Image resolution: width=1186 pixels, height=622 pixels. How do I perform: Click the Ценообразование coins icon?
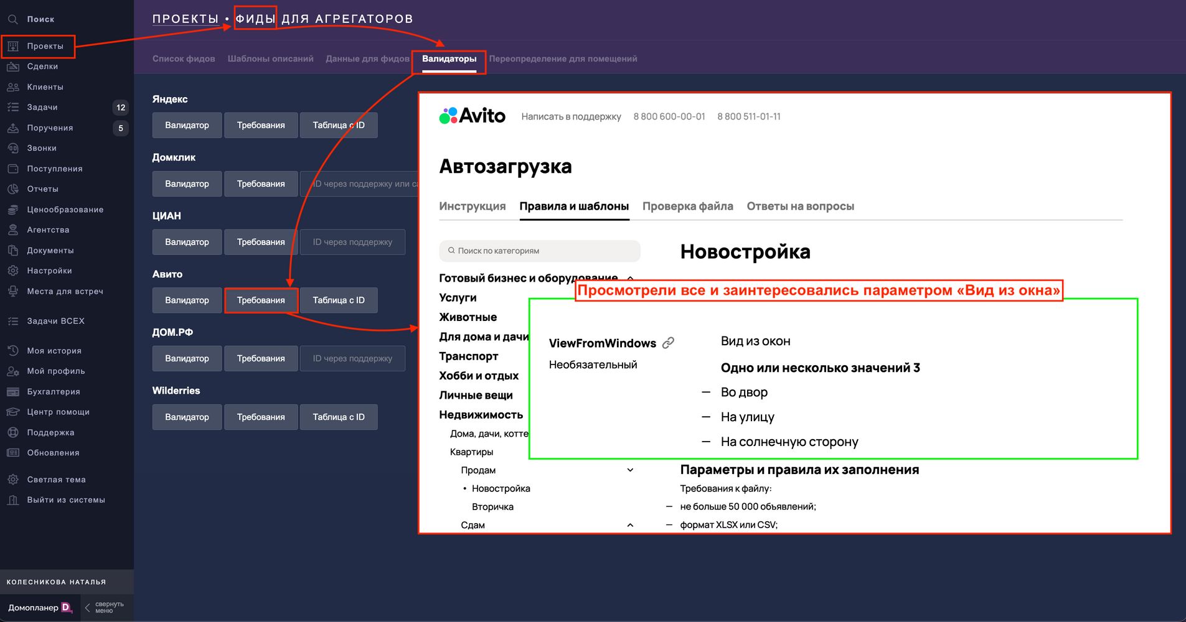13,210
